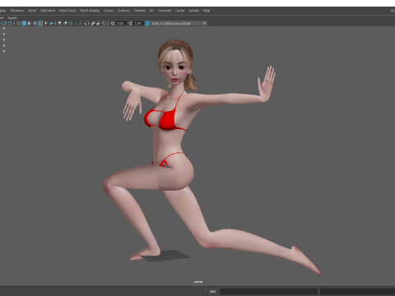Enable X-ray display icon
The height and width of the screenshot is (296, 395).
[x=93, y=23]
